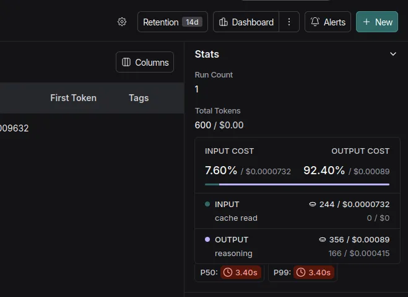Select the purple OUTPUT legend dot
This screenshot has height=297, width=408.
point(207,239)
